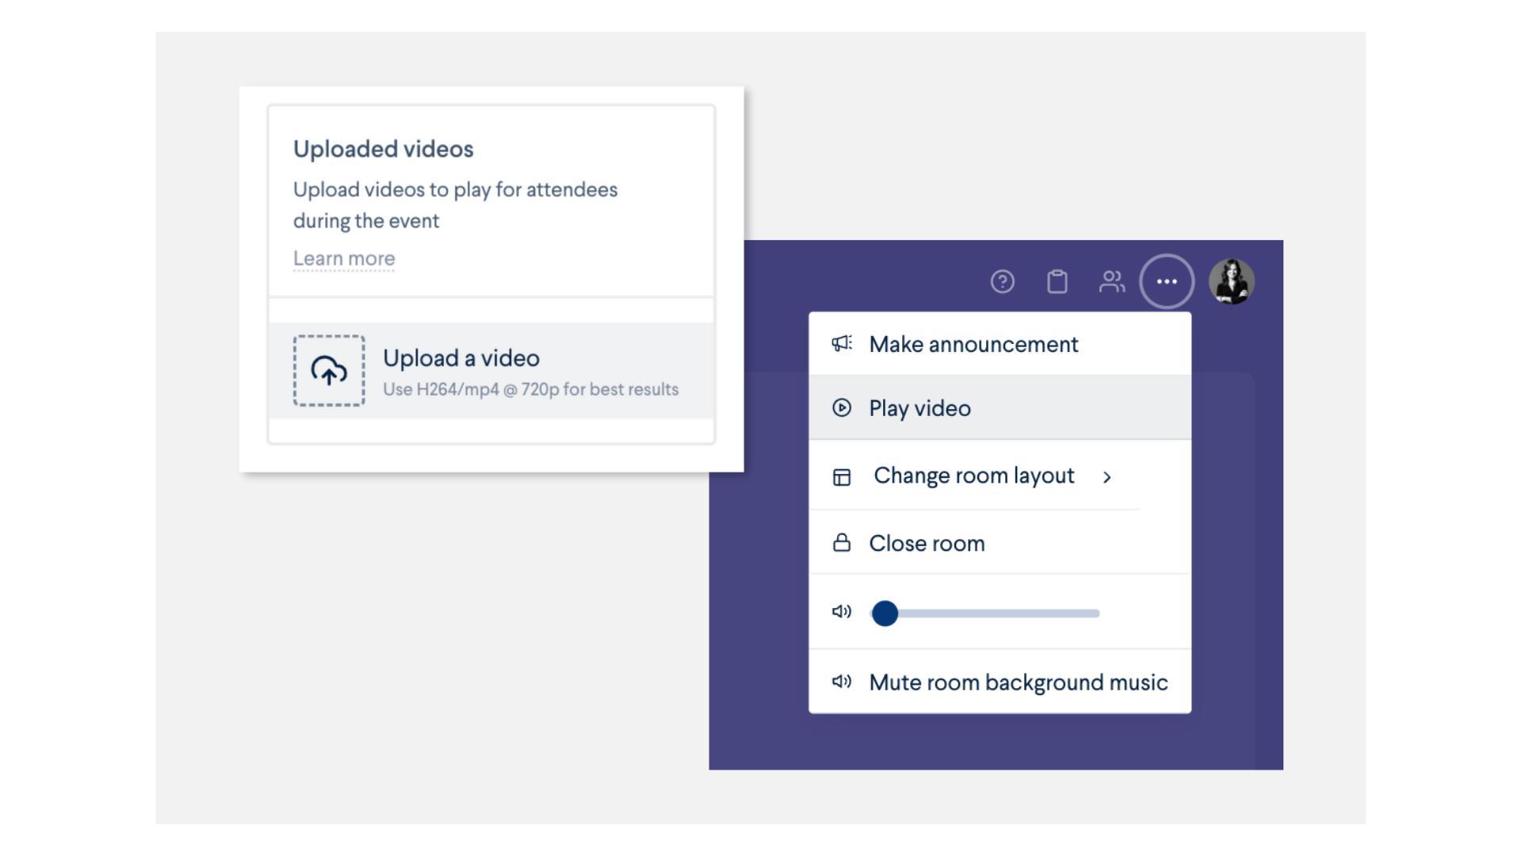Open the attendees people icon
1522x856 pixels.
(x=1111, y=281)
